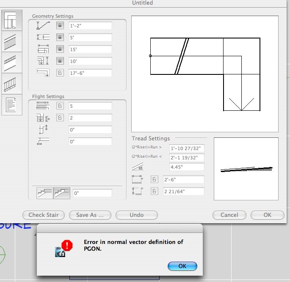Image resolution: width=290 pixels, height=282 pixels.
Task: Click the tread run dimension icon
Action: [x=137, y=179]
